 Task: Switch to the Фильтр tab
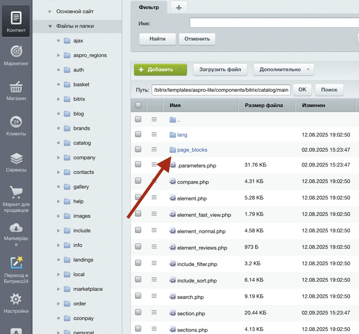coord(149,7)
